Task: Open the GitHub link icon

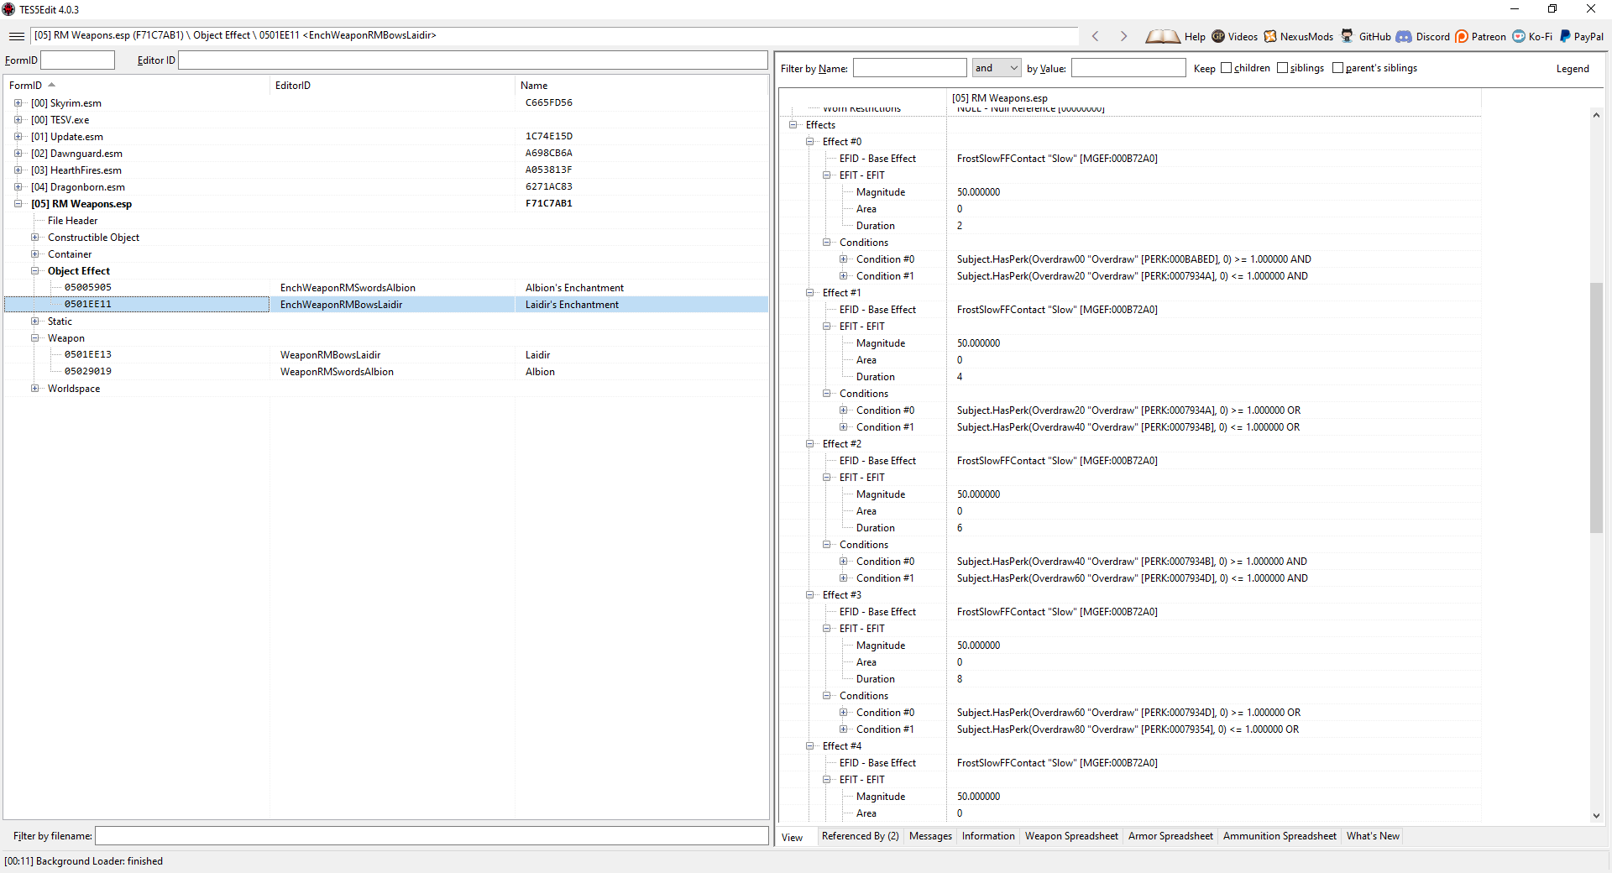Action: (1347, 36)
